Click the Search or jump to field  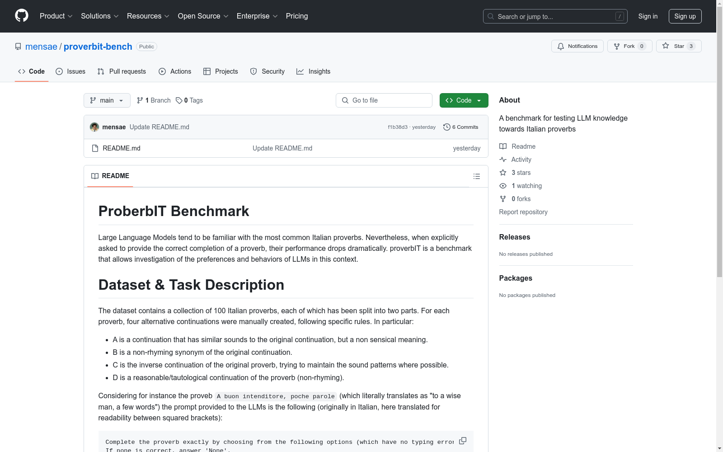(x=555, y=16)
